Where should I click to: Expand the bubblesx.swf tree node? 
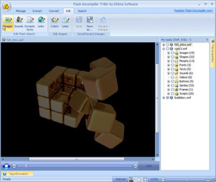click(x=164, y=98)
